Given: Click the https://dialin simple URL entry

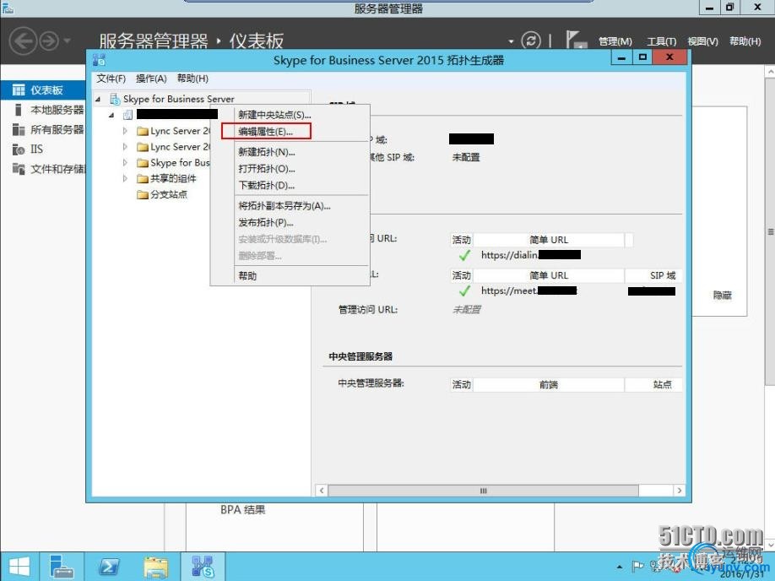Looking at the screenshot, I should (530, 255).
